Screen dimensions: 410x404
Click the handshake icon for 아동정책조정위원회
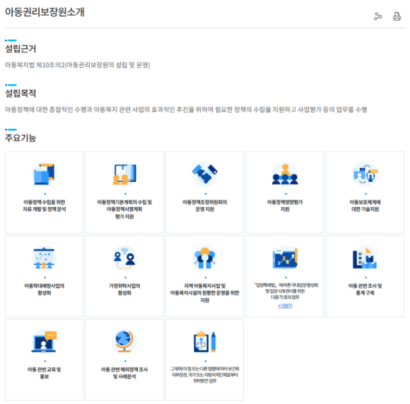tap(205, 174)
